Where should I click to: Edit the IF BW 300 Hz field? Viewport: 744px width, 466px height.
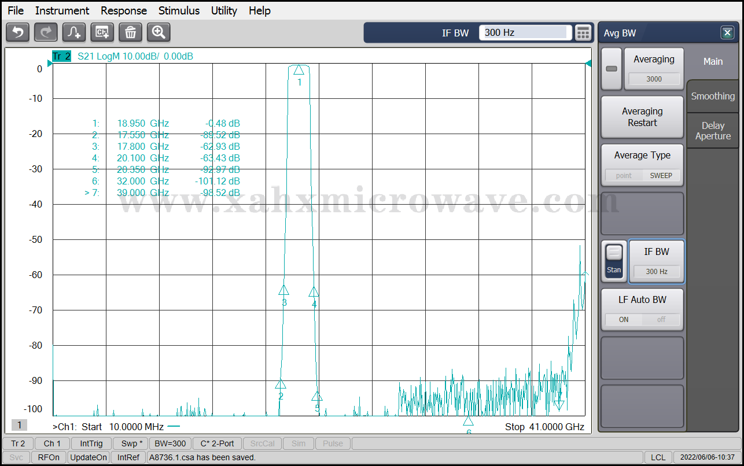[x=525, y=33]
